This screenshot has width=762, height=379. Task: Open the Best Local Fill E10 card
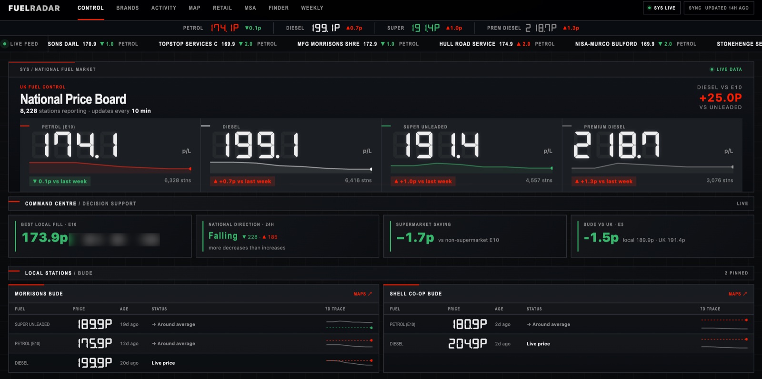click(x=100, y=236)
